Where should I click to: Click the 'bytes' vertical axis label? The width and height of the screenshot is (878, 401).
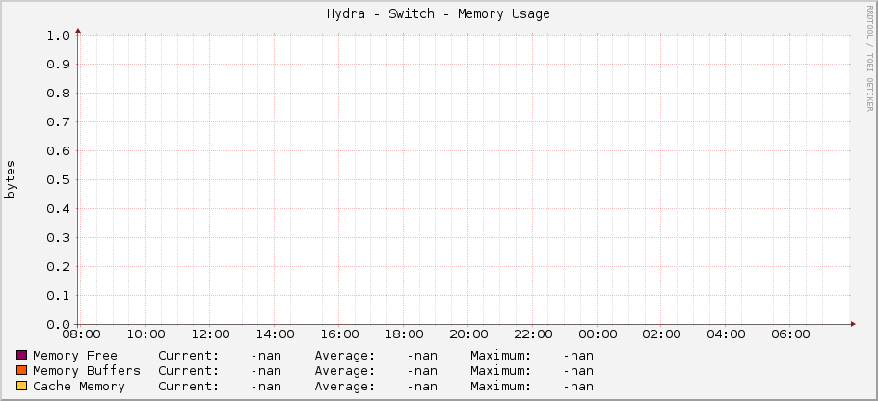coord(11,179)
